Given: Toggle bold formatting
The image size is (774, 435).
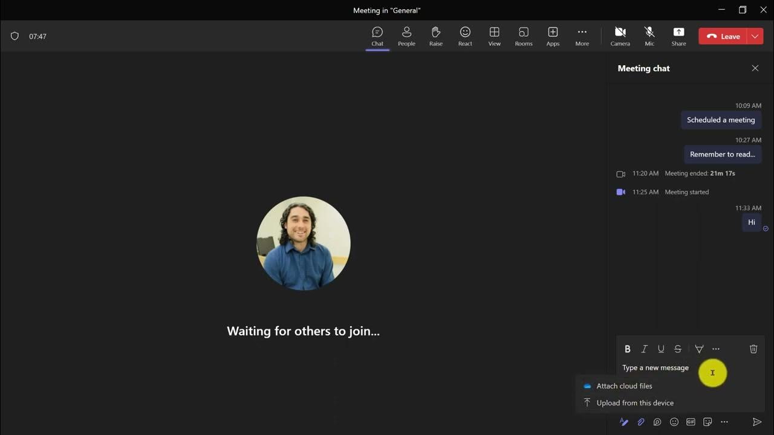Looking at the screenshot, I should 628,349.
